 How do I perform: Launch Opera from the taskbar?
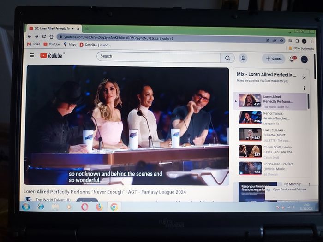click(84, 207)
